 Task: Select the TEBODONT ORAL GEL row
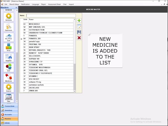coord(48,70)
